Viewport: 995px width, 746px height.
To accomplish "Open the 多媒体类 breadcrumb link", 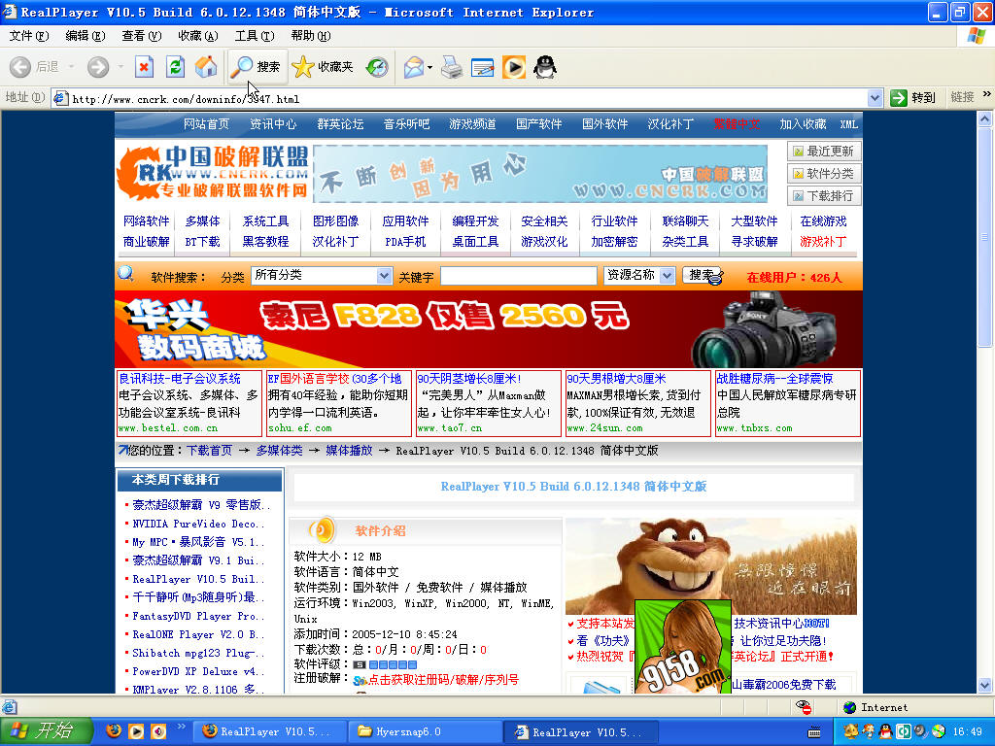I will point(279,451).
